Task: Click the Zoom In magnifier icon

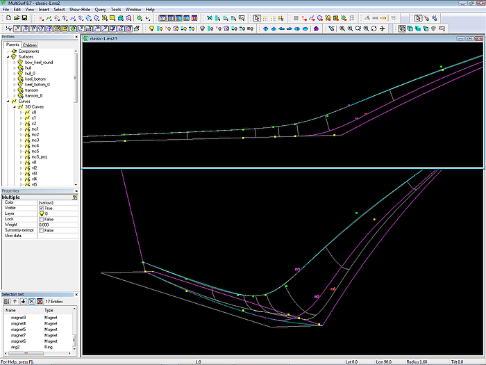Action: coord(342,29)
